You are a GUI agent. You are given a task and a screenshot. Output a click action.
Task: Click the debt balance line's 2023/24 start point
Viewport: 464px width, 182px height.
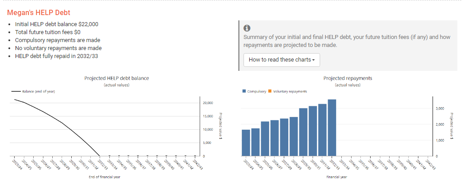click(15, 100)
